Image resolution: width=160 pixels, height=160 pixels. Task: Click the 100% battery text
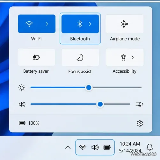point(34,123)
